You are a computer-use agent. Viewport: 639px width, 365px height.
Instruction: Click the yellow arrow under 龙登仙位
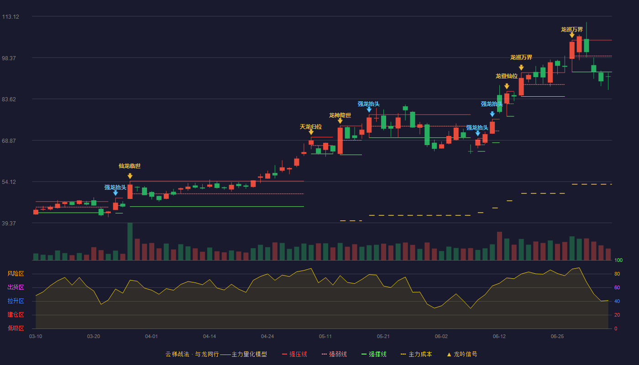tap(507, 86)
